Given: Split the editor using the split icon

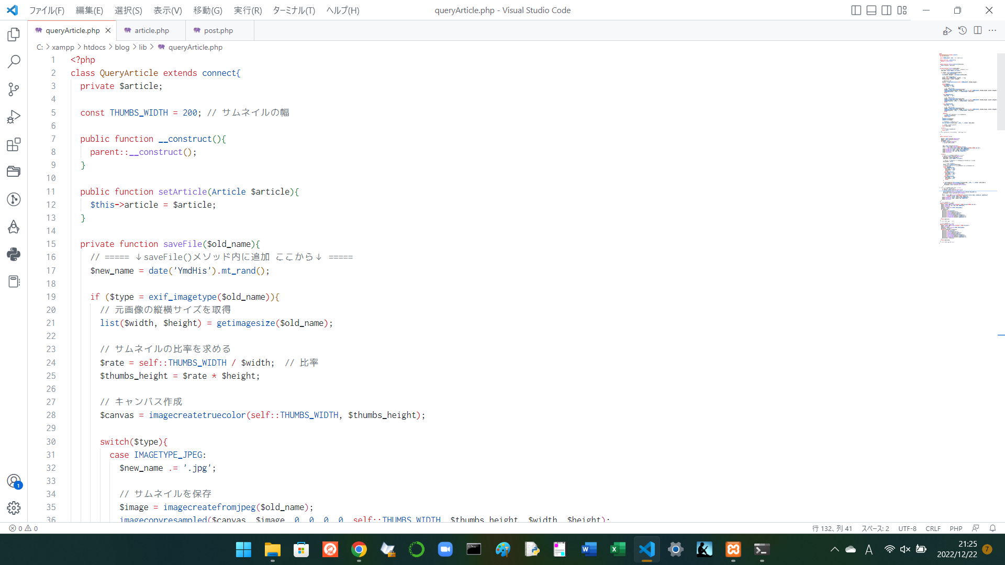Looking at the screenshot, I should click(x=978, y=30).
